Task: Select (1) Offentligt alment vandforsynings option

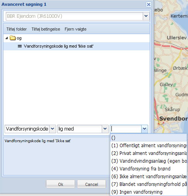Action: (x=149, y=146)
